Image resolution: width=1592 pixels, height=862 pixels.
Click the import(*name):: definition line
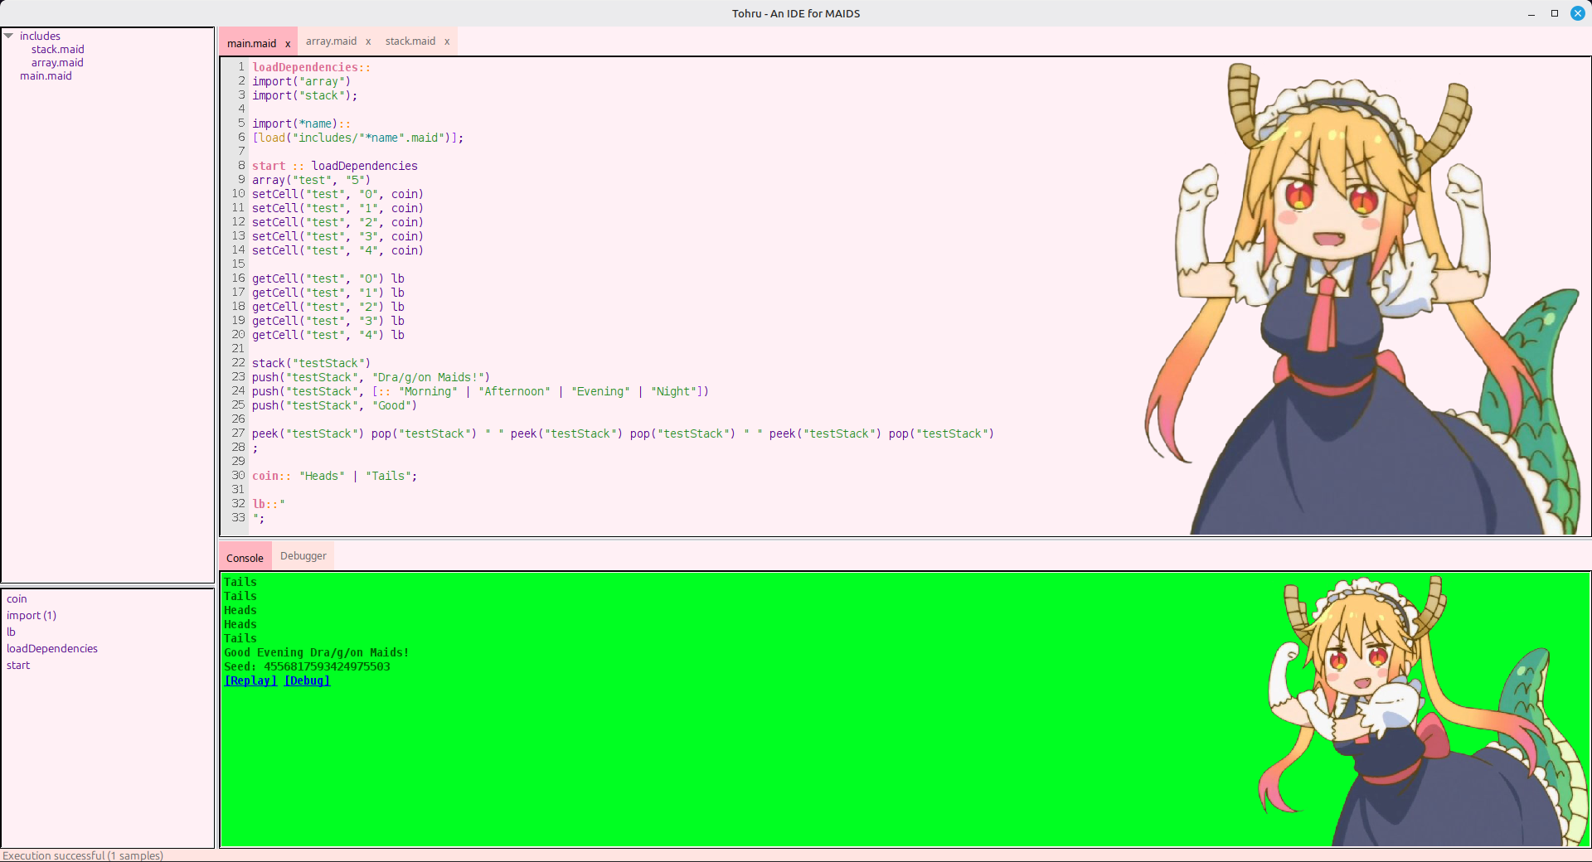click(x=302, y=123)
